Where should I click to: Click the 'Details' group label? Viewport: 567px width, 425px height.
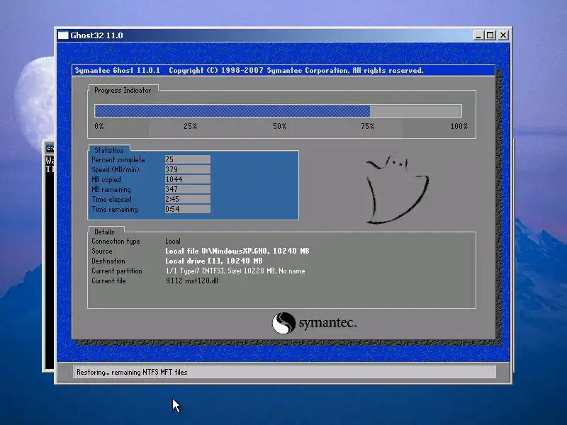[104, 232]
